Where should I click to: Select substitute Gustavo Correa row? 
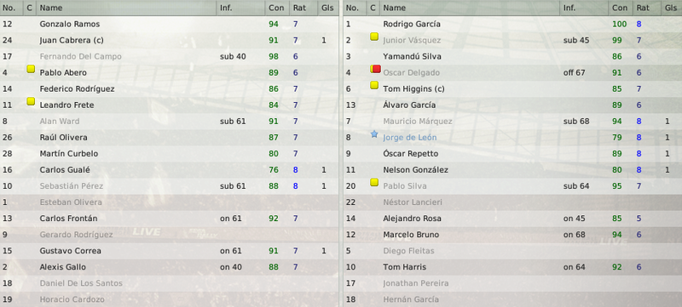pos(169,251)
